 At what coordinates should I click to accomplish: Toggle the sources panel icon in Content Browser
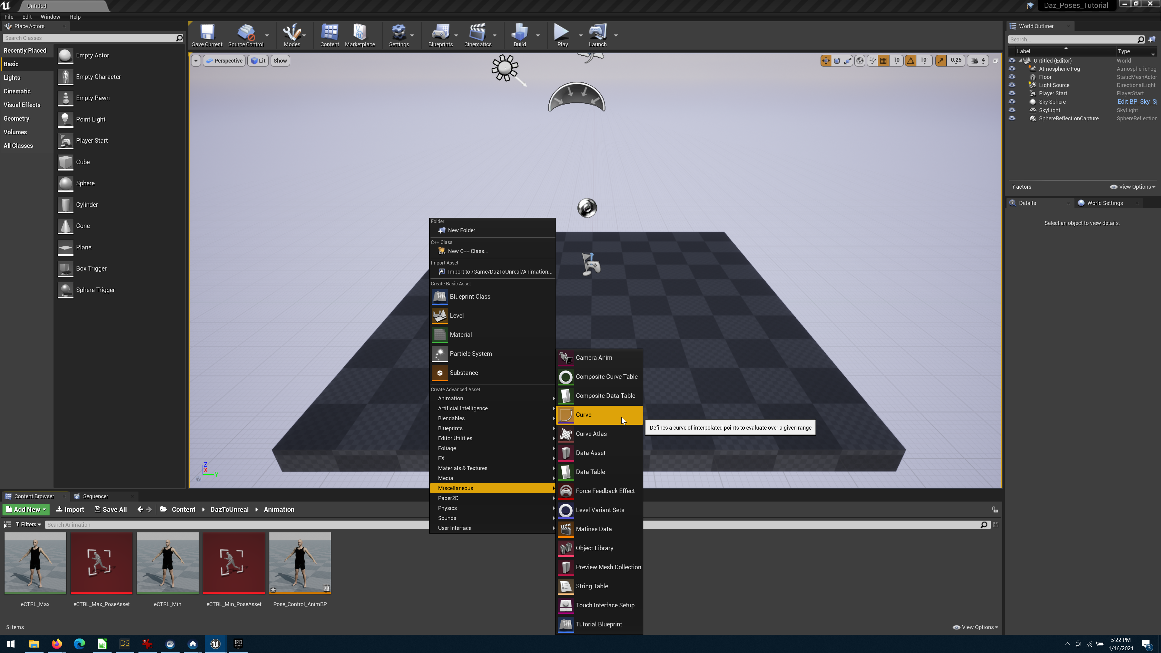coord(7,525)
